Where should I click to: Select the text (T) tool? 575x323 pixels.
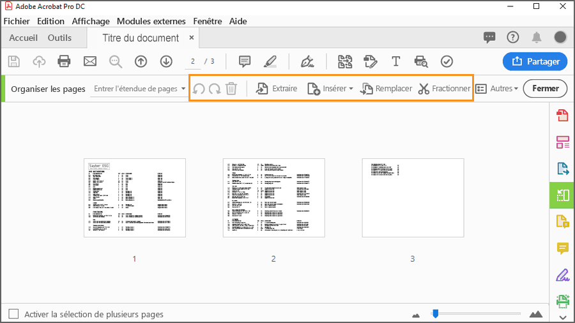395,61
